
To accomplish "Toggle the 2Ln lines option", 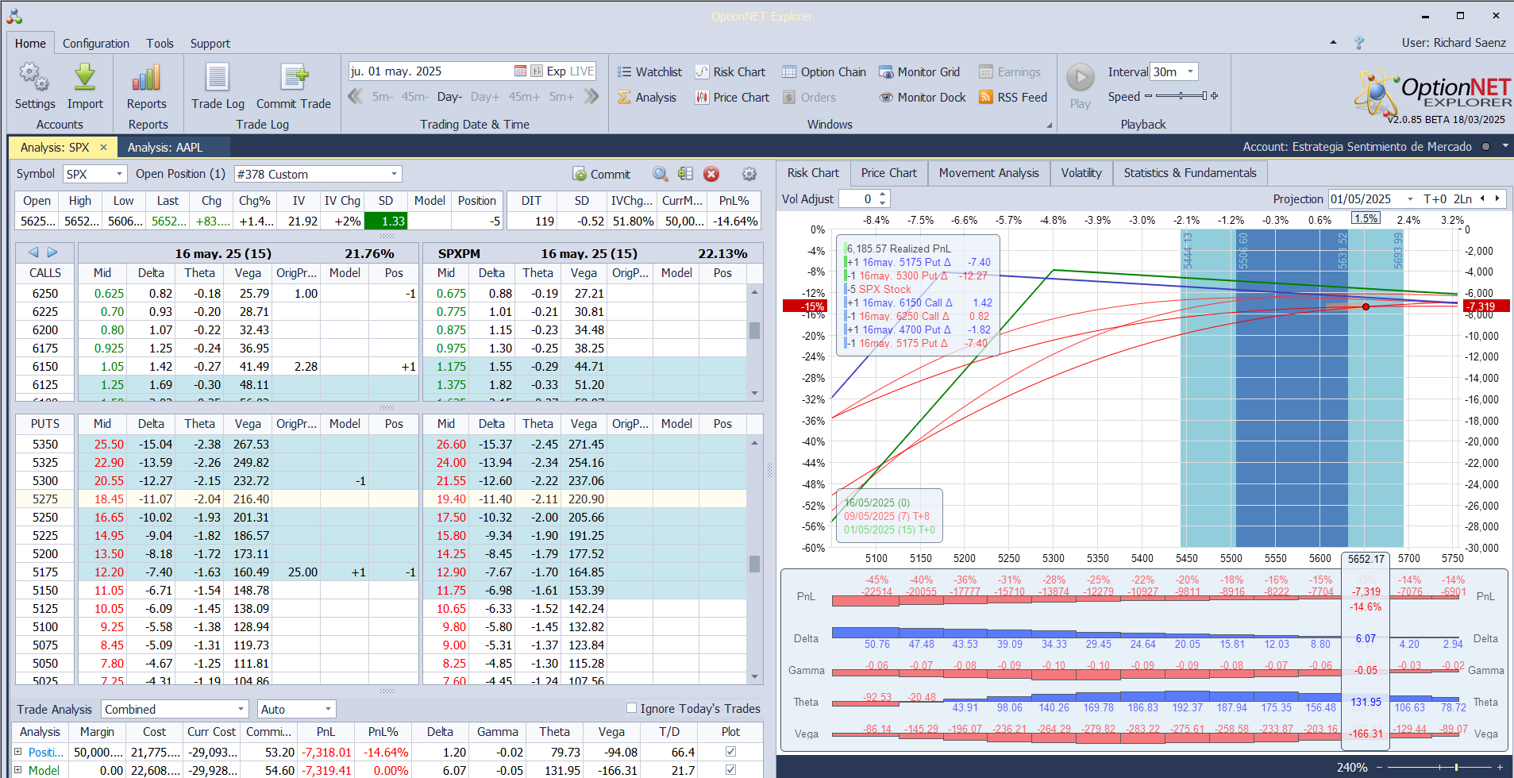I will tap(1462, 199).
